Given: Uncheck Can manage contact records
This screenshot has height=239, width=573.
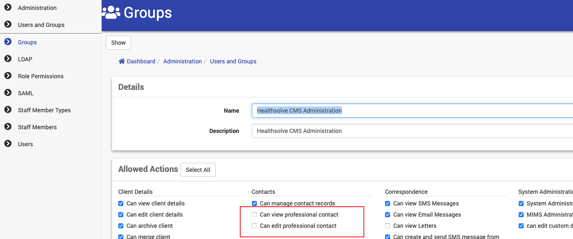Looking at the screenshot, I should click(x=254, y=203).
